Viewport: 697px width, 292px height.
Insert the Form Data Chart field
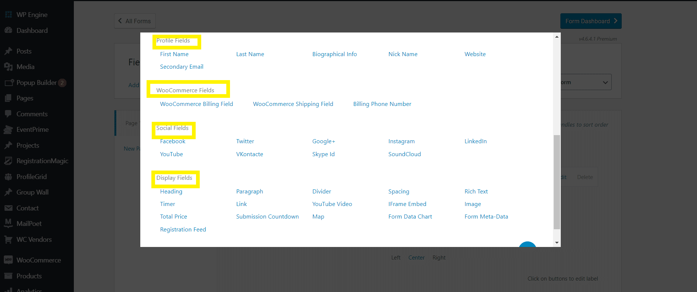click(410, 216)
